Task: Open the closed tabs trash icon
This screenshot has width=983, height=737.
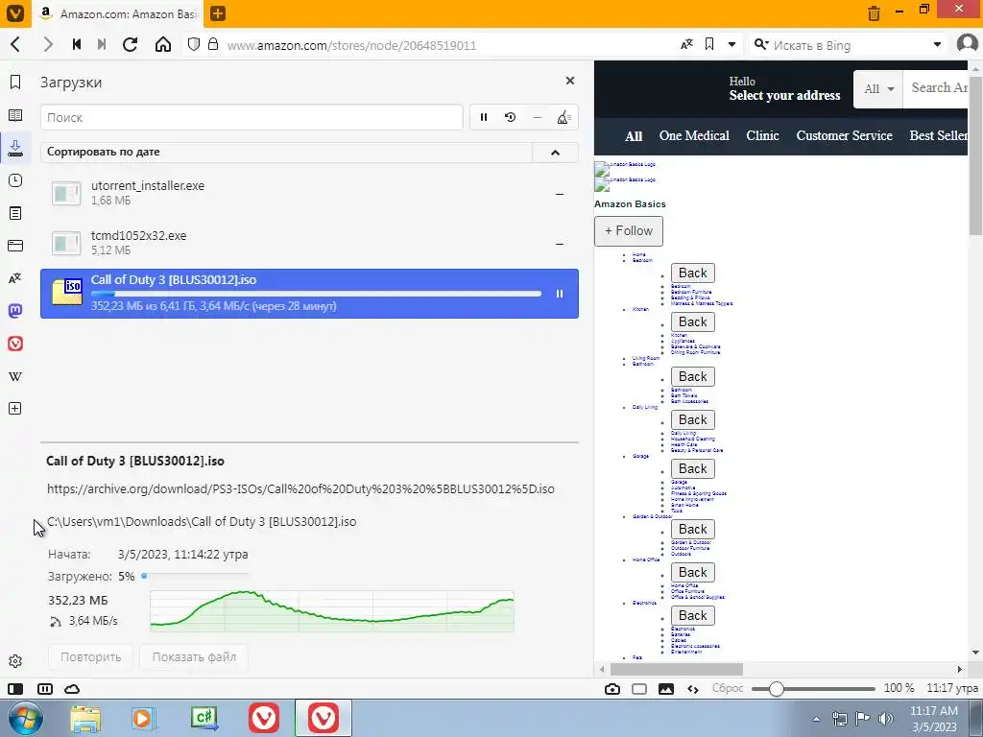Action: [874, 13]
